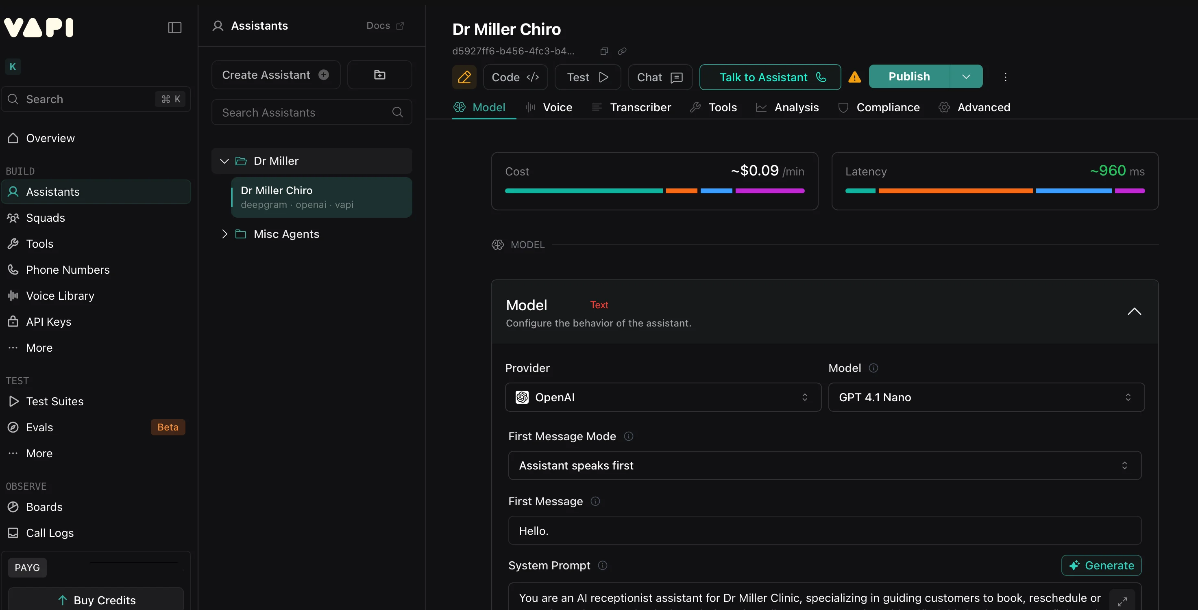
Task: Click the Model info icon
Action: (873, 368)
